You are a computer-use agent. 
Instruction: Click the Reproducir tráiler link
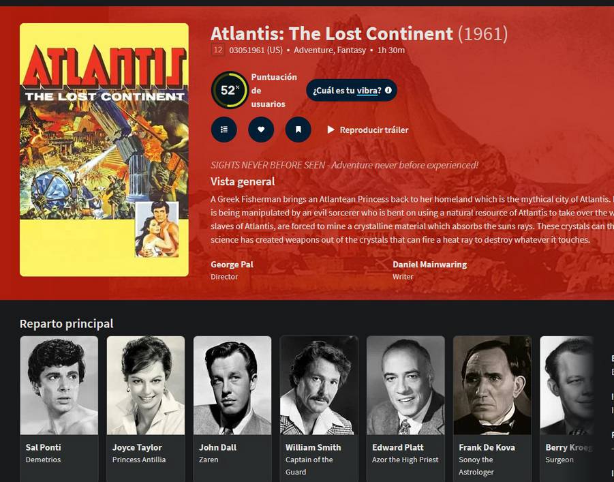click(x=368, y=130)
